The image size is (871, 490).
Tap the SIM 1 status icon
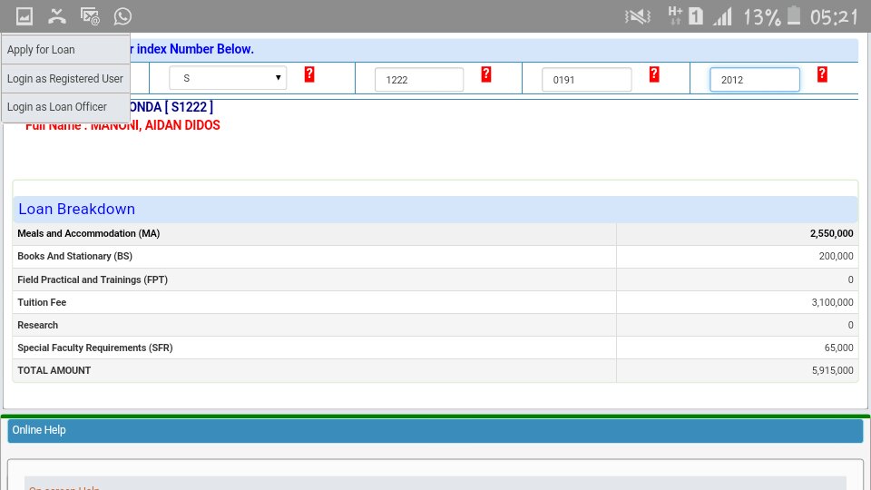point(696,16)
